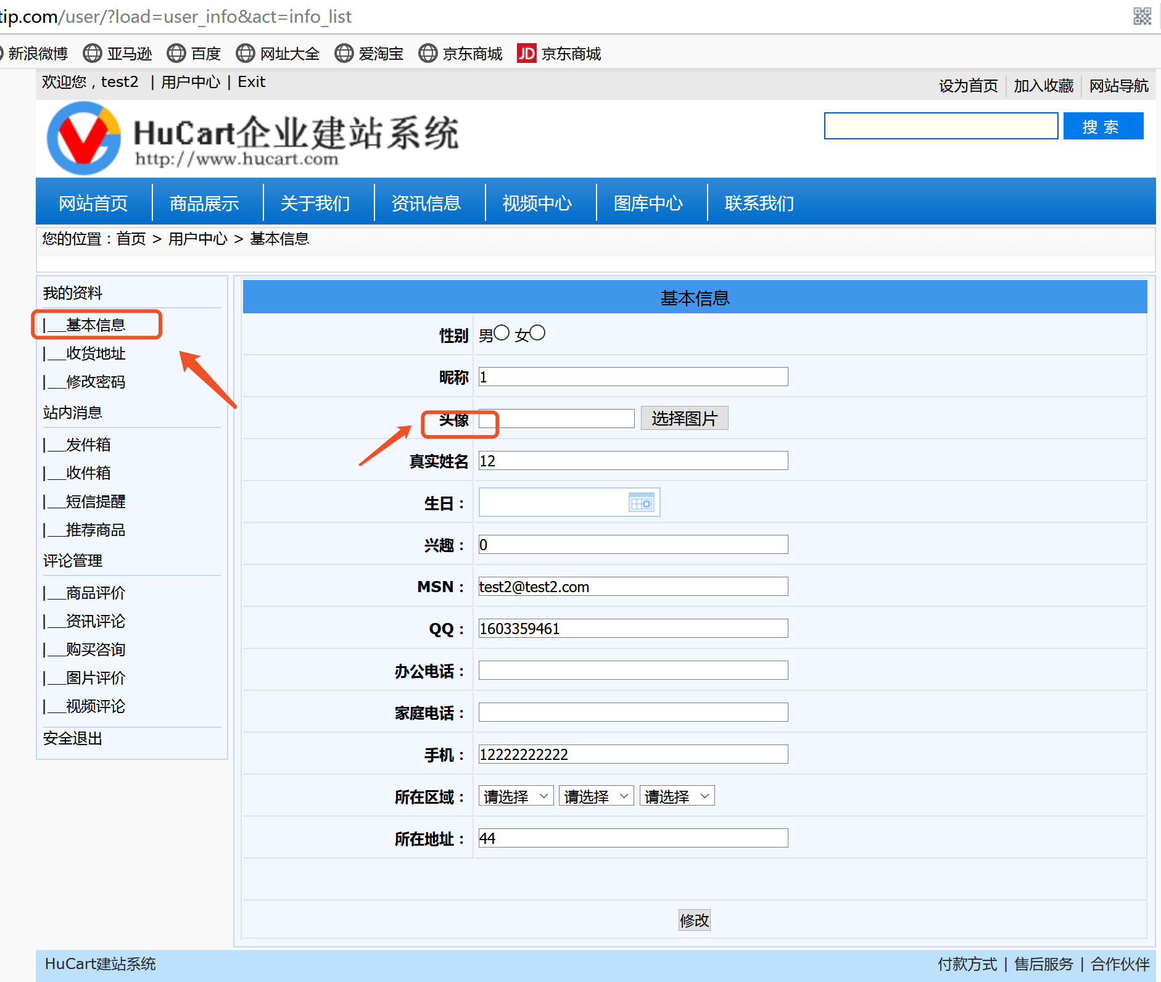Click 售后服务 footer link
This screenshot has width=1161, height=982.
[x=1044, y=964]
